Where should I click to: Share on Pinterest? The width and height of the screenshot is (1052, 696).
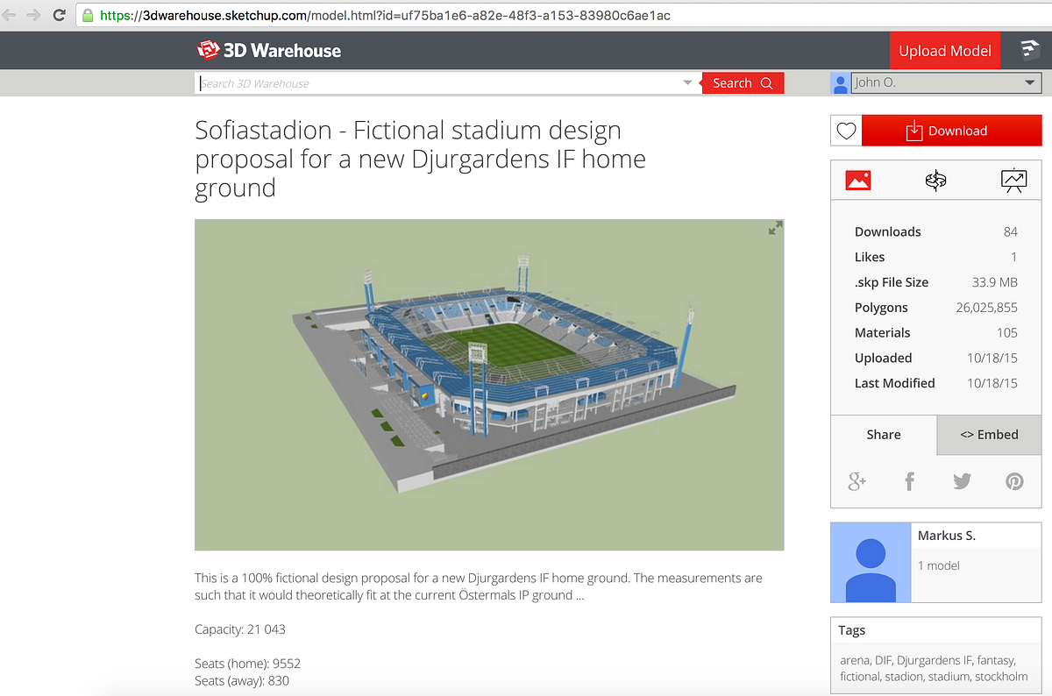point(1014,481)
